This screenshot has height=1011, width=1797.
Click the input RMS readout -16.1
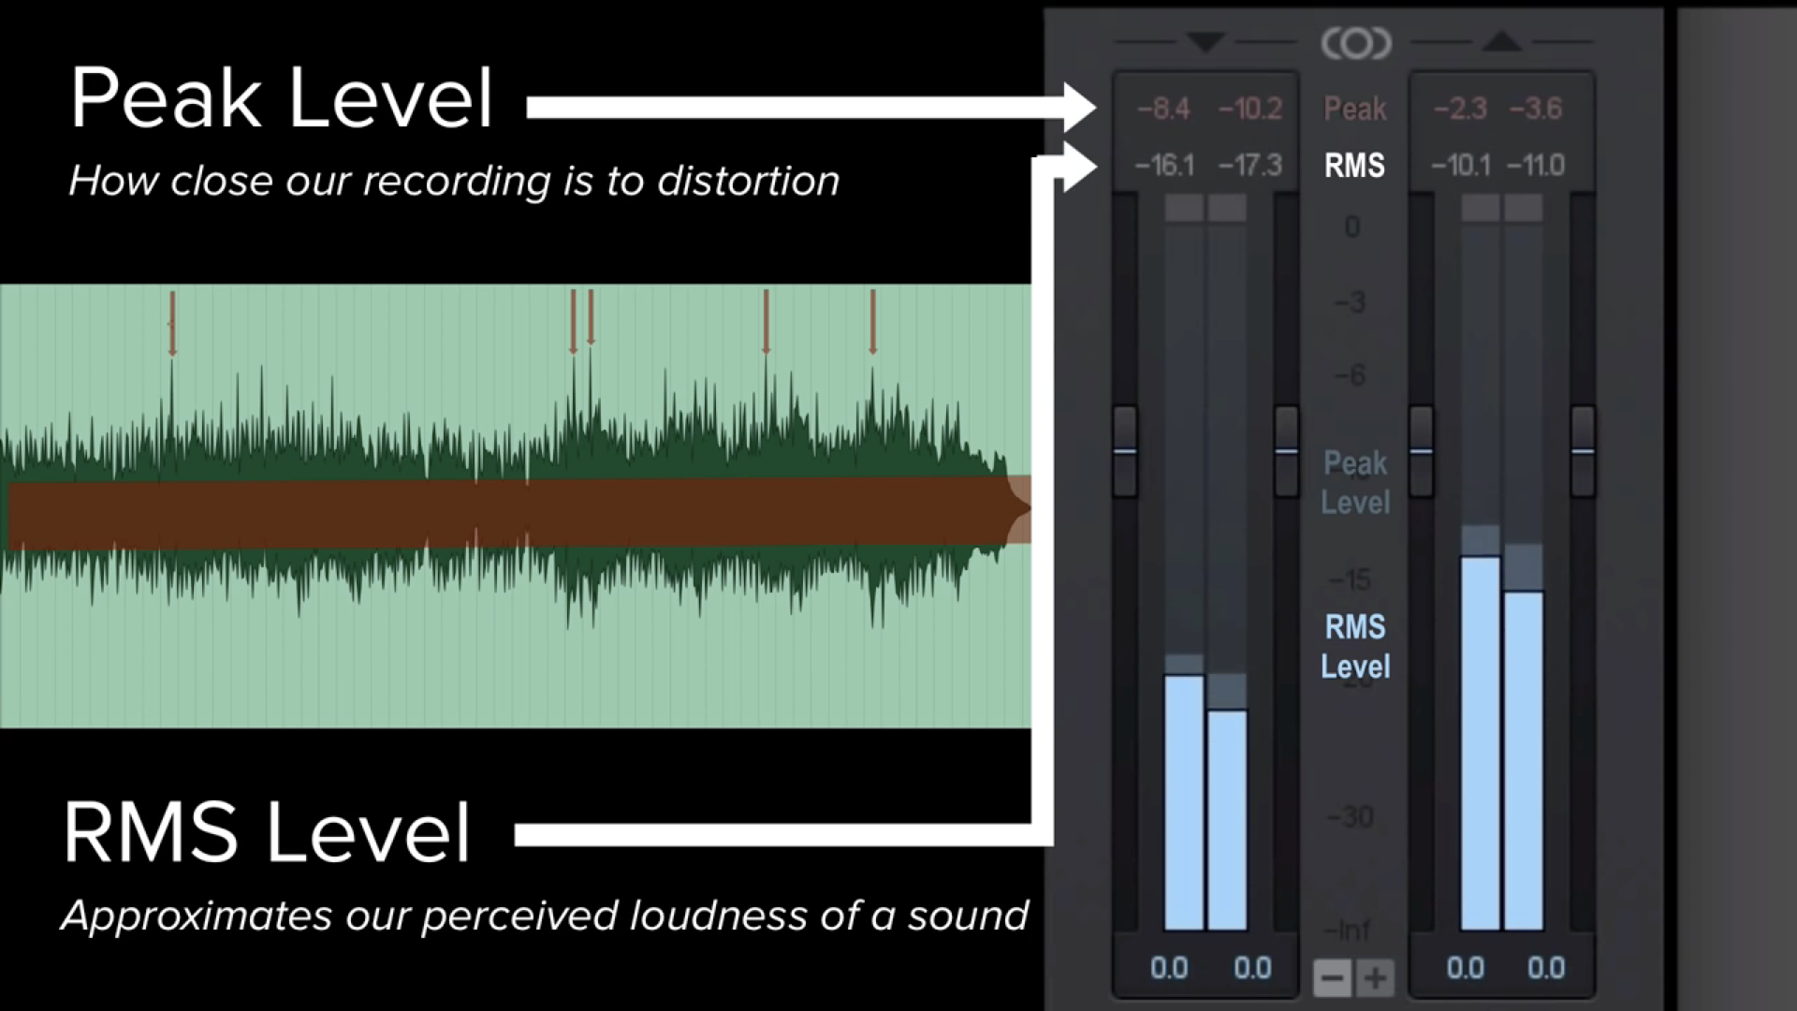coord(1164,166)
